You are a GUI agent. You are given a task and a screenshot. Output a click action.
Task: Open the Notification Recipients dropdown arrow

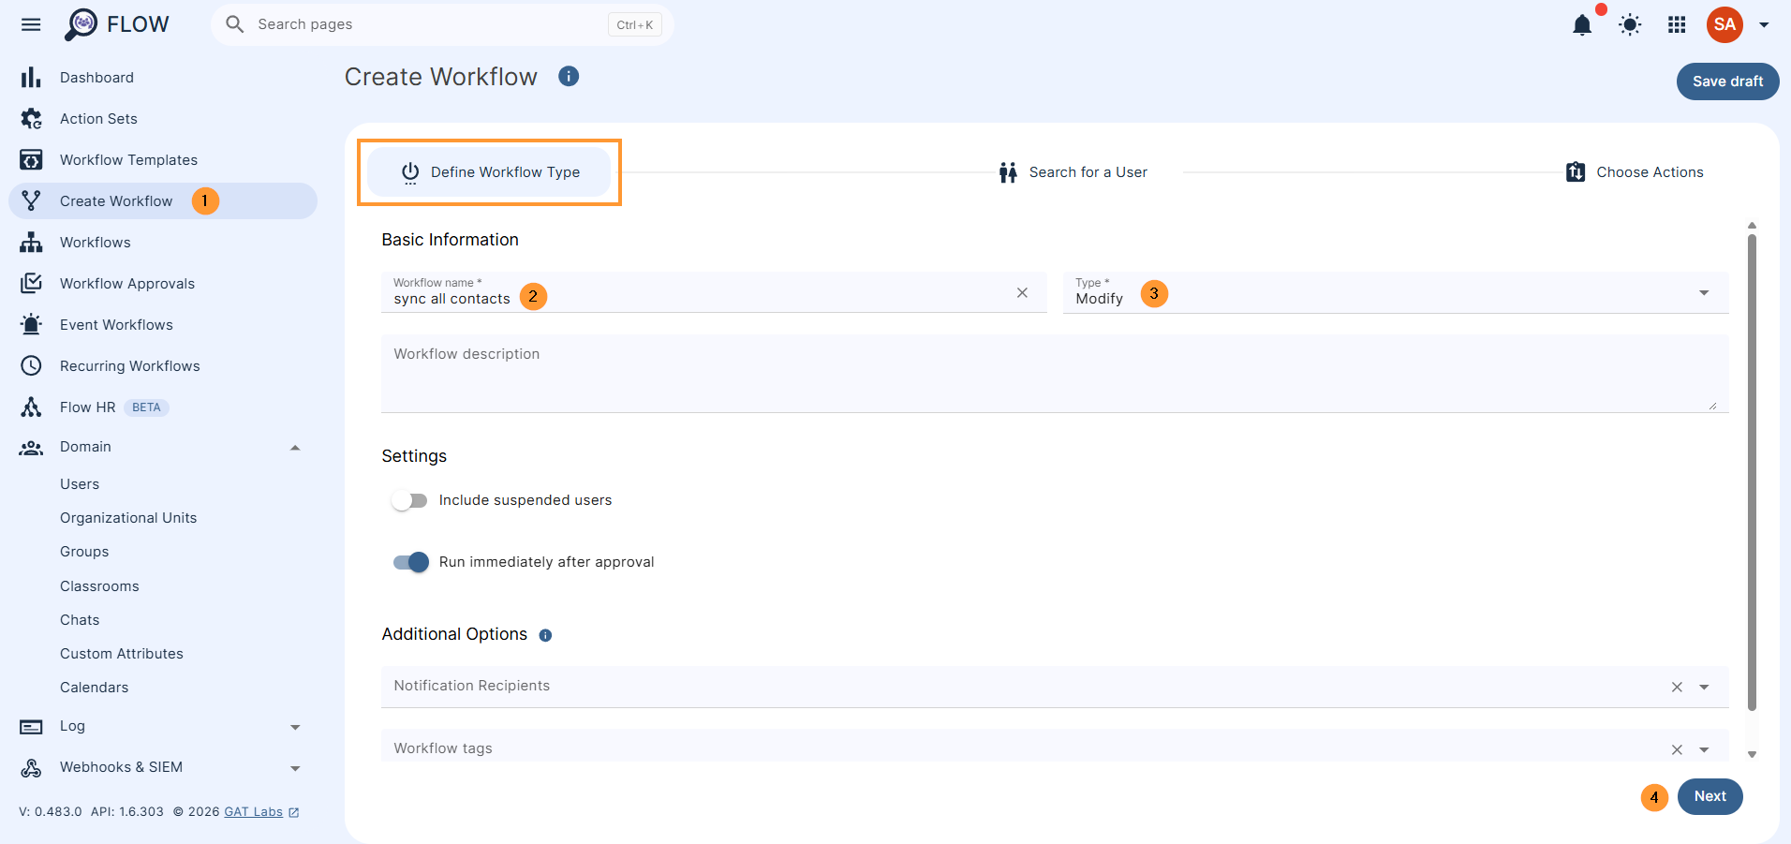coord(1704,688)
